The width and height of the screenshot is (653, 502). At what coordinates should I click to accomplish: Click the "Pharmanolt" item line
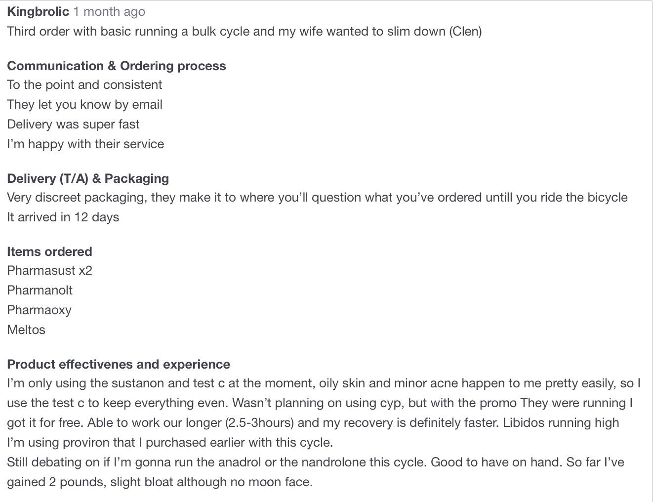[40, 290]
